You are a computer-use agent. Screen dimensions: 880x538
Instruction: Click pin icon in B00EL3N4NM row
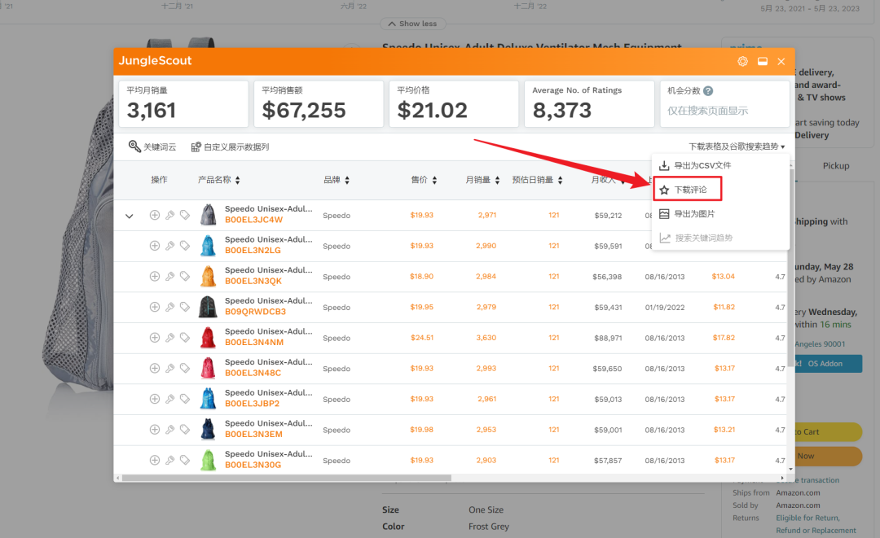pyautogui.click(x=169, y=338)
